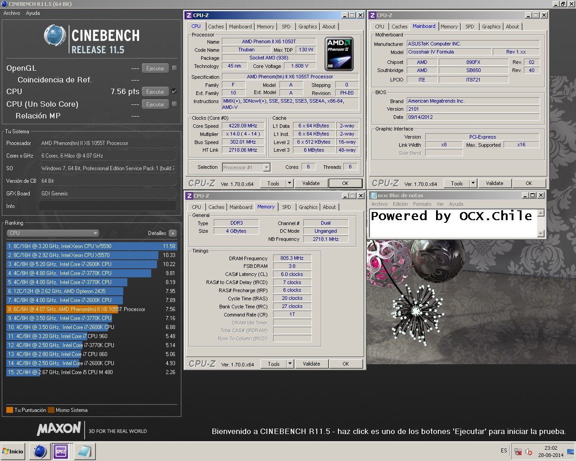Click OK in the CPU window
The height and width of the screenshot is (461, 576).
tap(346, 183)
